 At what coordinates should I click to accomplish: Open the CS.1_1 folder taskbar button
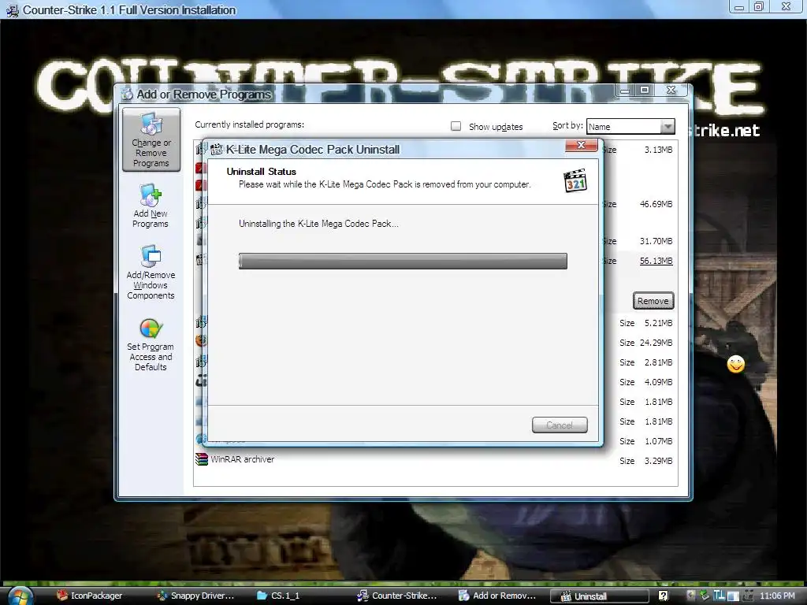coord(278,596)
